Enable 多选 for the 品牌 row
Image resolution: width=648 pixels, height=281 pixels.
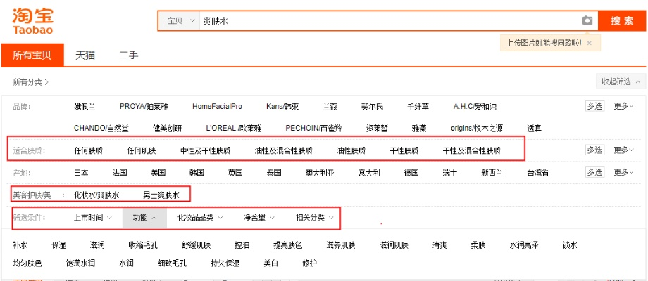[x=594, y=106]
